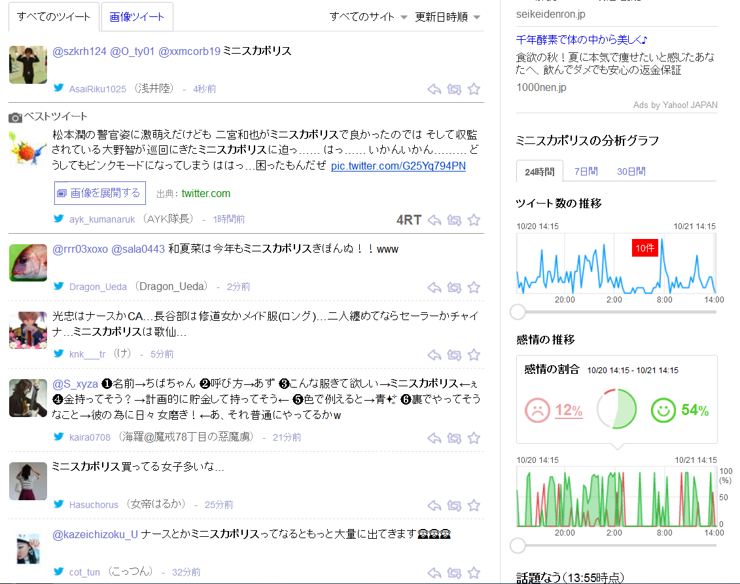The width and height of the screenshot is (740, 584).
Task: Choose the 30日間 graph tab
Action: (631, 172)
